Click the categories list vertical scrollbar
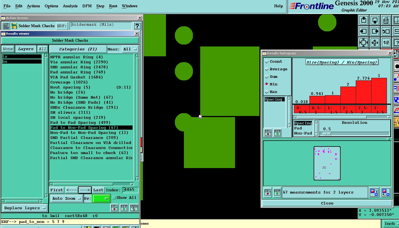This screenshot has width=399, height=228. (137, 117)
